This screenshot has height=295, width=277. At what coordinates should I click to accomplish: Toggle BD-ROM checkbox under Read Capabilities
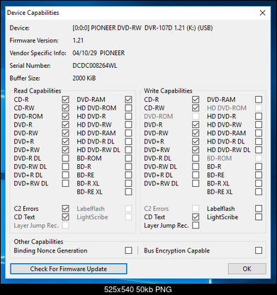128,158
